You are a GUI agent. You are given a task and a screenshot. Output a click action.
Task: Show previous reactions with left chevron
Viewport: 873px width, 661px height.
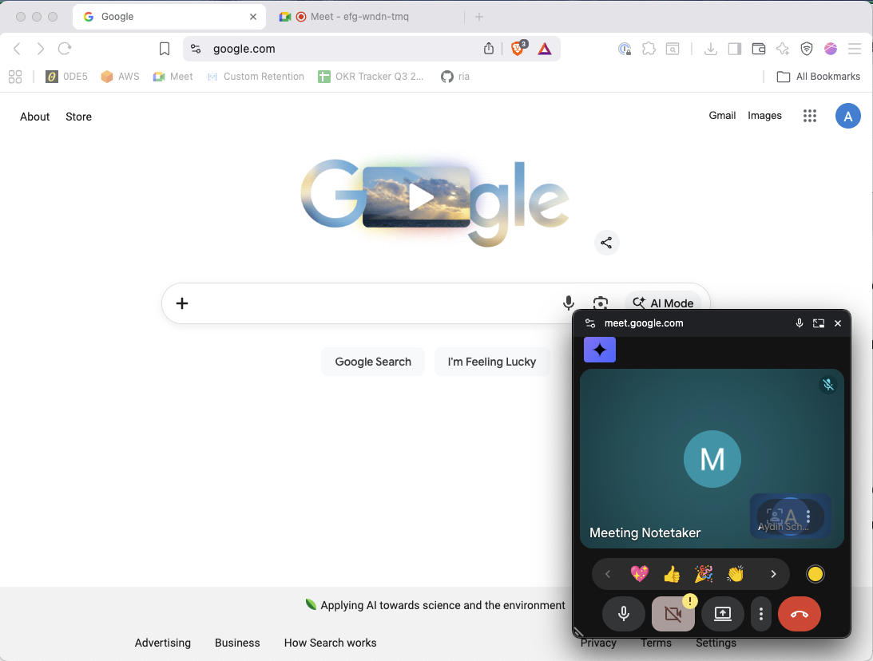(608, 574)
